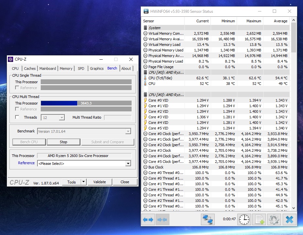Click Stop benchmark button

pos(63,142)
